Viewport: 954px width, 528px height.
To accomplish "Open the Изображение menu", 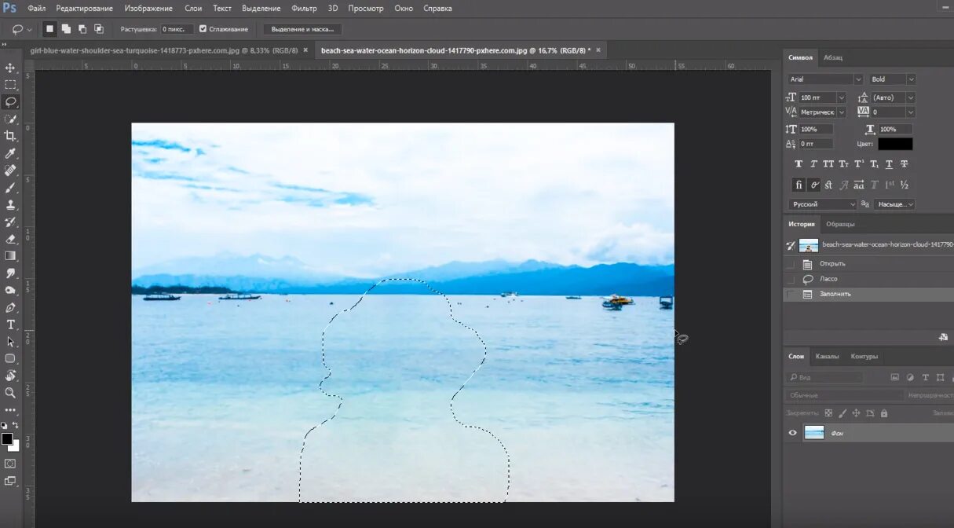I will pos(148,9).
